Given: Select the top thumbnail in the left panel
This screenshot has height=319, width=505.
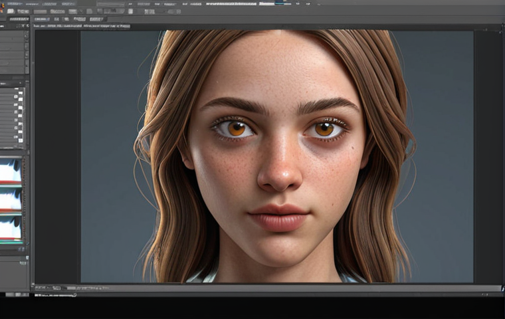Looking at the screenshot, I should (x=11, y=170).
